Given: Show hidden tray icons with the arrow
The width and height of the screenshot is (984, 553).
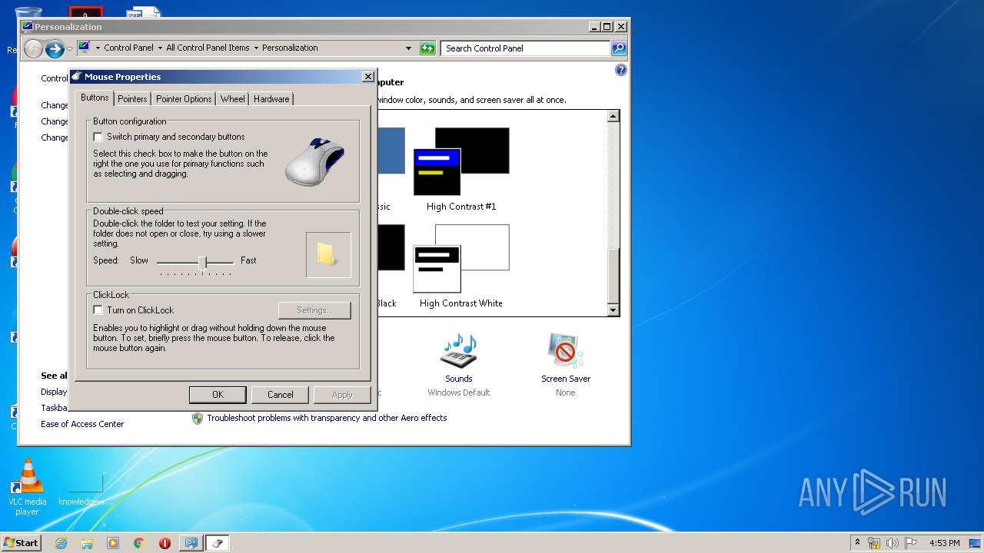Looking at the screenshot, I should [857, 542].
